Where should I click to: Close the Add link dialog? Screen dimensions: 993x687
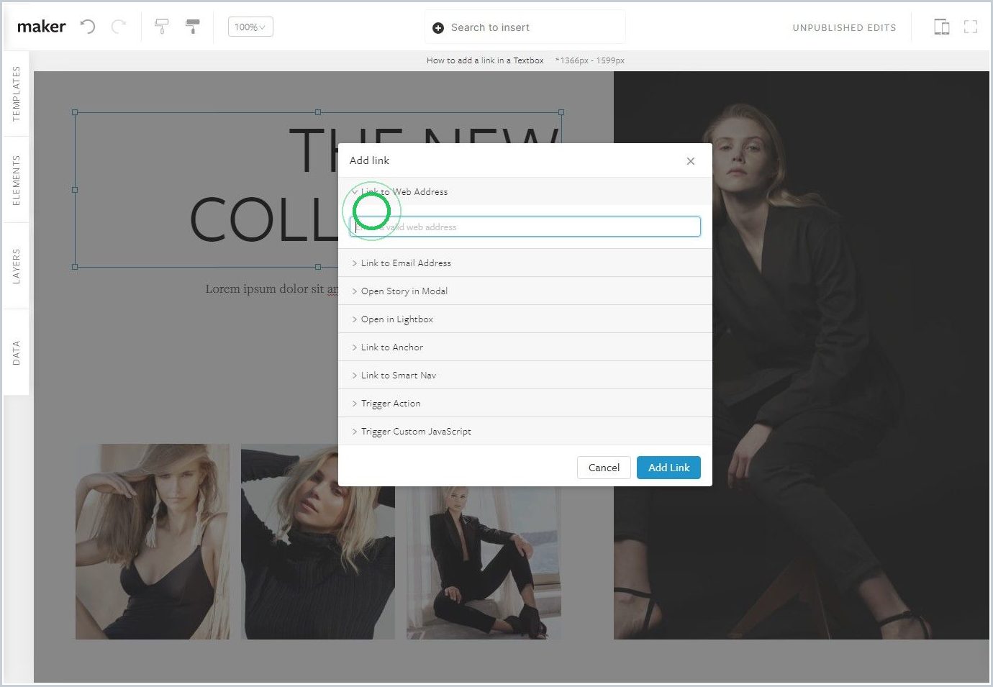click(x=691, y=161)
